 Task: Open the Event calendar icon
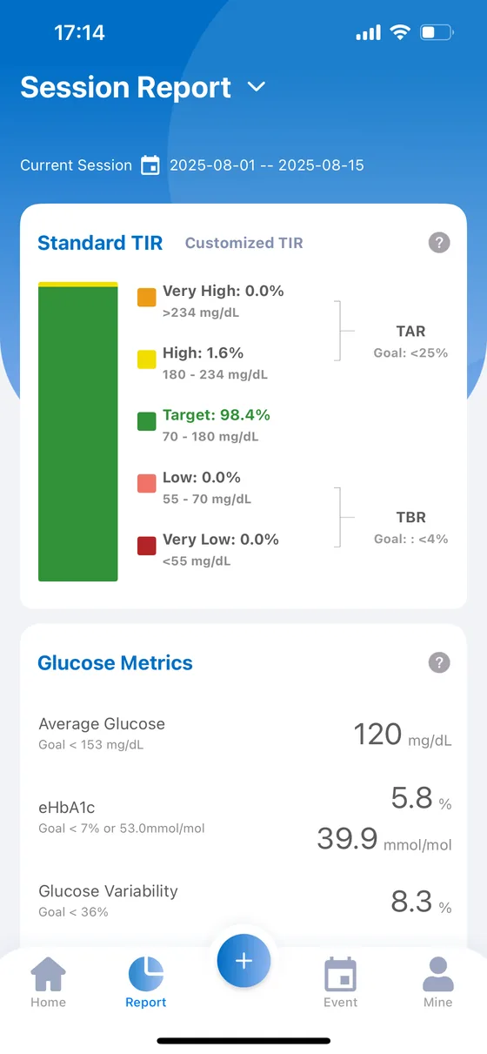340,974
